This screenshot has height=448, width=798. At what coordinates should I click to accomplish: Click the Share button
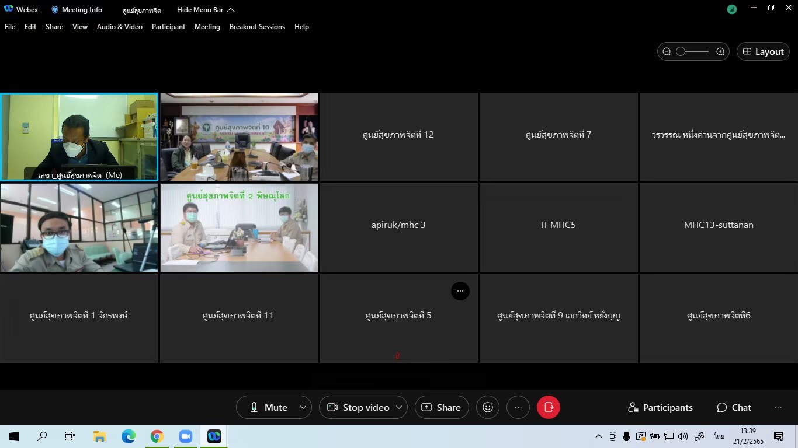pyautogui.click(x=441, y=407)
